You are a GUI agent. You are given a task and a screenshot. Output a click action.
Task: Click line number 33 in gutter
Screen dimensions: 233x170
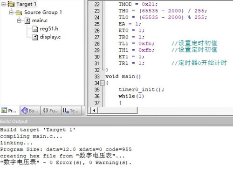tap(97, 77)
